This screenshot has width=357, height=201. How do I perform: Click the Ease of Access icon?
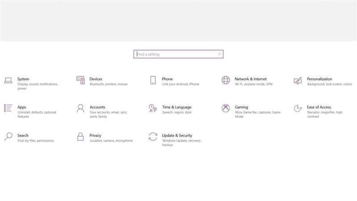[x=298, y=108]
